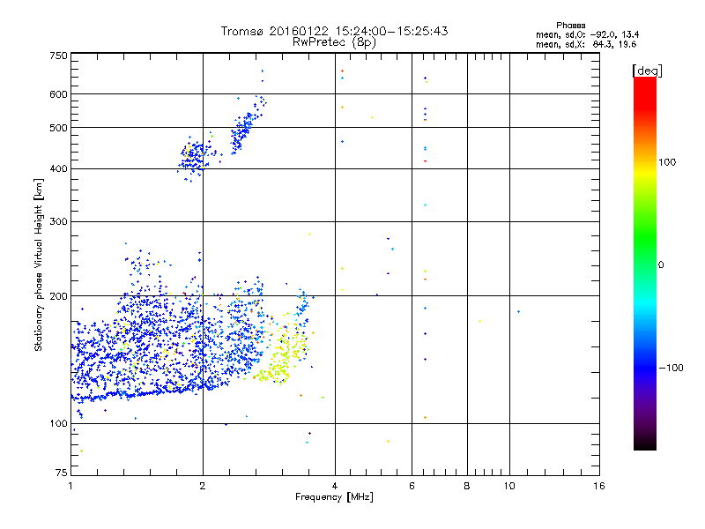Image resolution: width=705 pixels, height=529 pixels.
Task: Click the x-axis '16' tick label
Action: coord(599,486)
